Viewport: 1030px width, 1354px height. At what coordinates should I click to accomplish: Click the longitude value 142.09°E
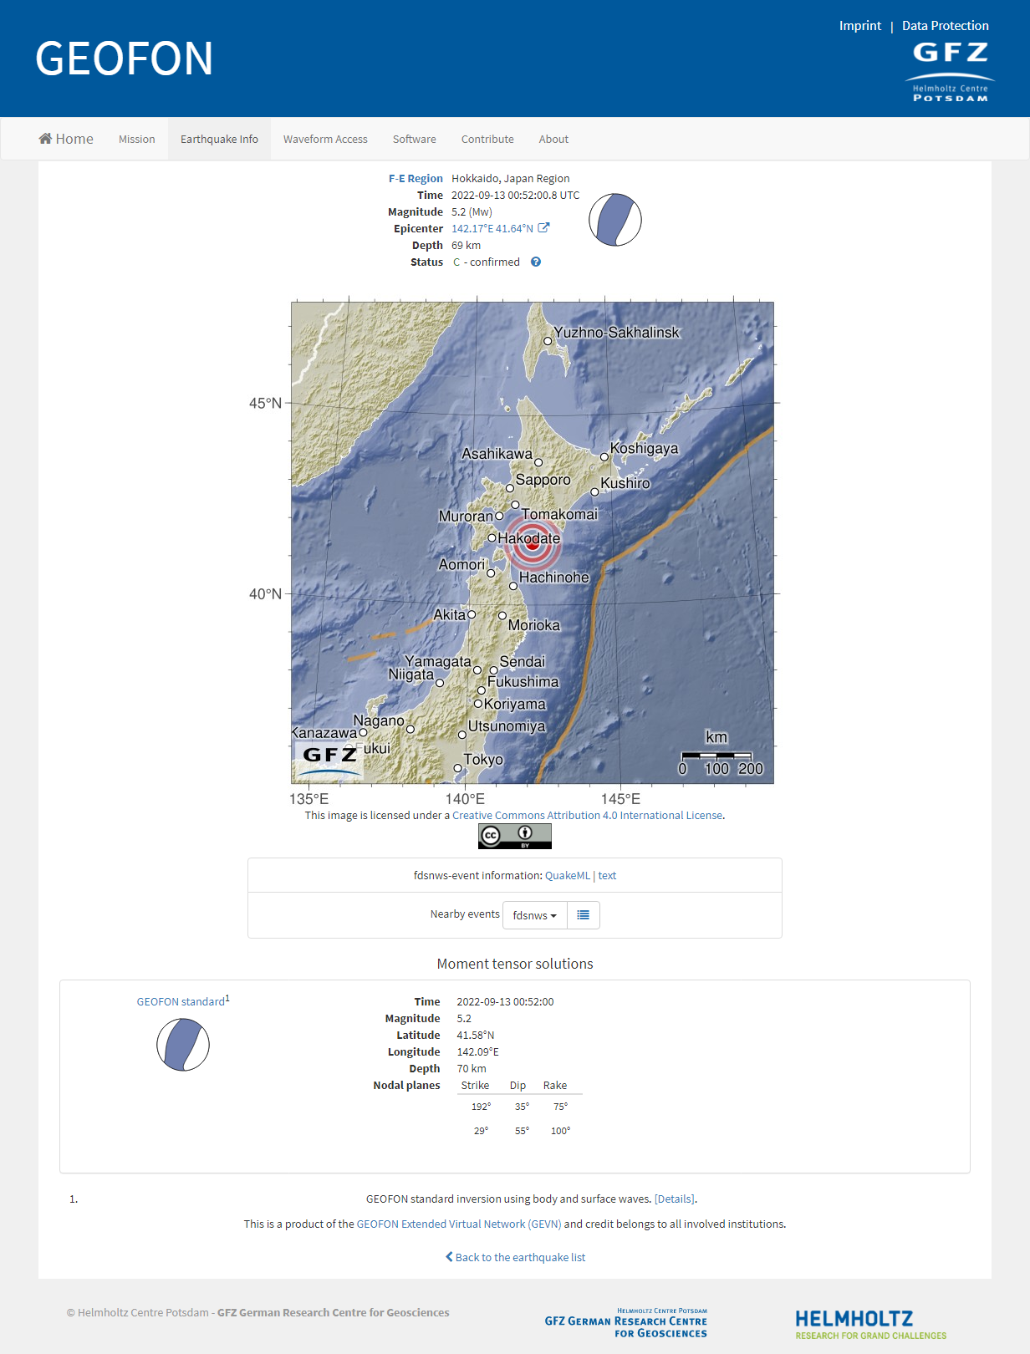pyautogui.click(x=477, y=1052)
